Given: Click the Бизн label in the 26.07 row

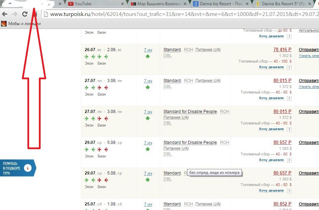Looking at the screenshot, I should [102, 63].
